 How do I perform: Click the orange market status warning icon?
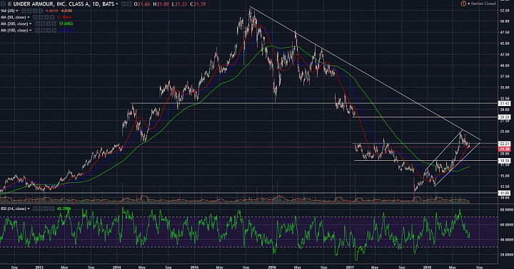click(463, 4)
